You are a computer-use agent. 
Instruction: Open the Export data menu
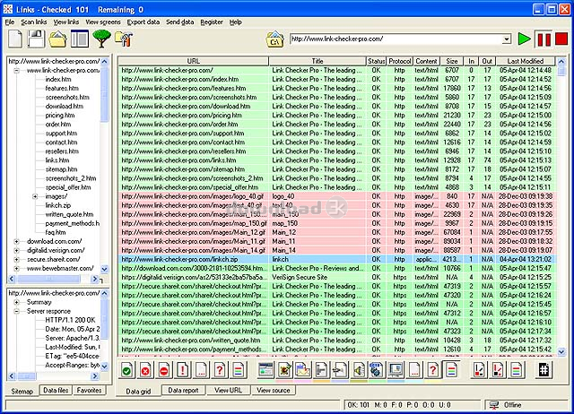click(x=143, y=21)
